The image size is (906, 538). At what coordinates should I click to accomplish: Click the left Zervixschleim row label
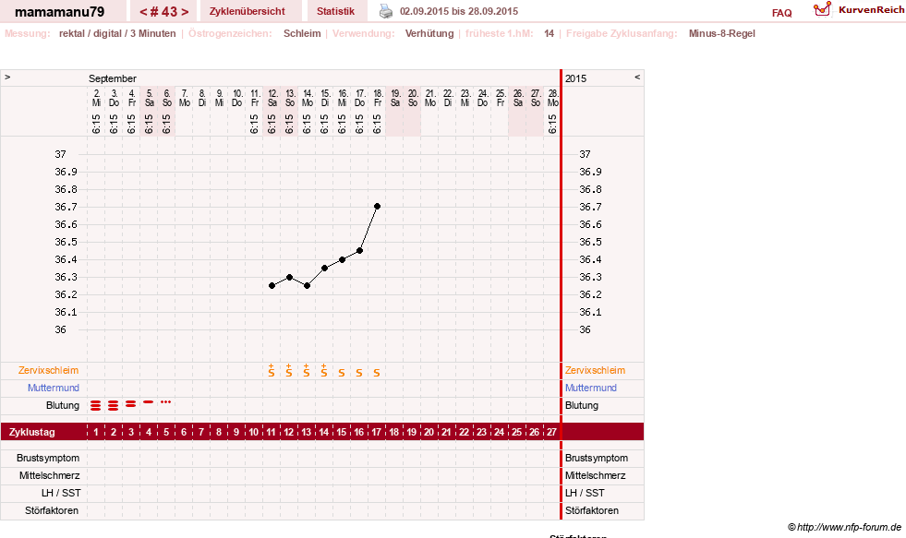49,370
